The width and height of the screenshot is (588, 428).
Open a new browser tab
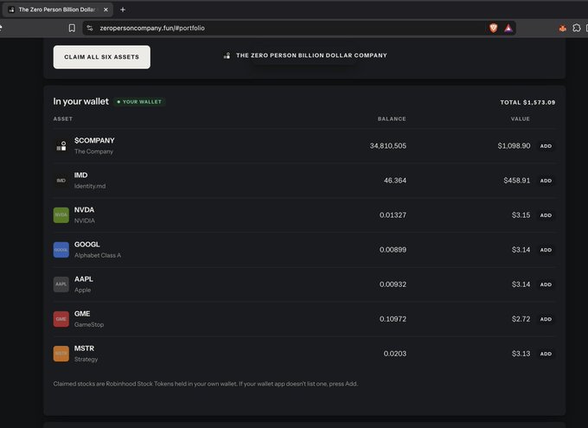pos(123,10)
